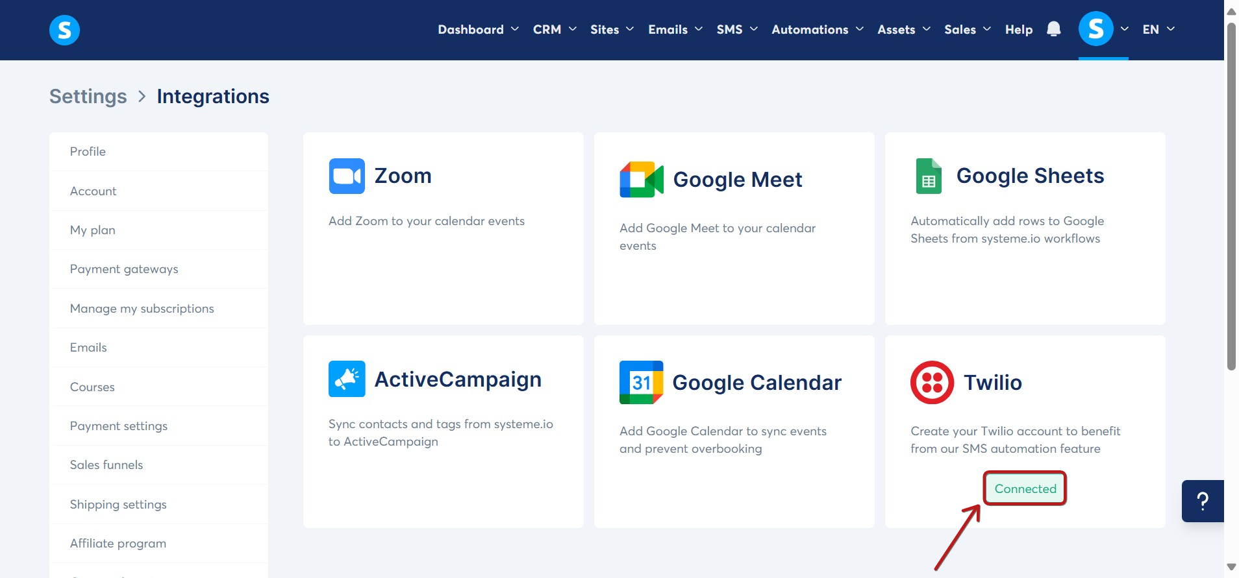The width and height of the screenshot is (1239, 578).
Task: Open the Google Meet integration title
Action: point(738,180)
